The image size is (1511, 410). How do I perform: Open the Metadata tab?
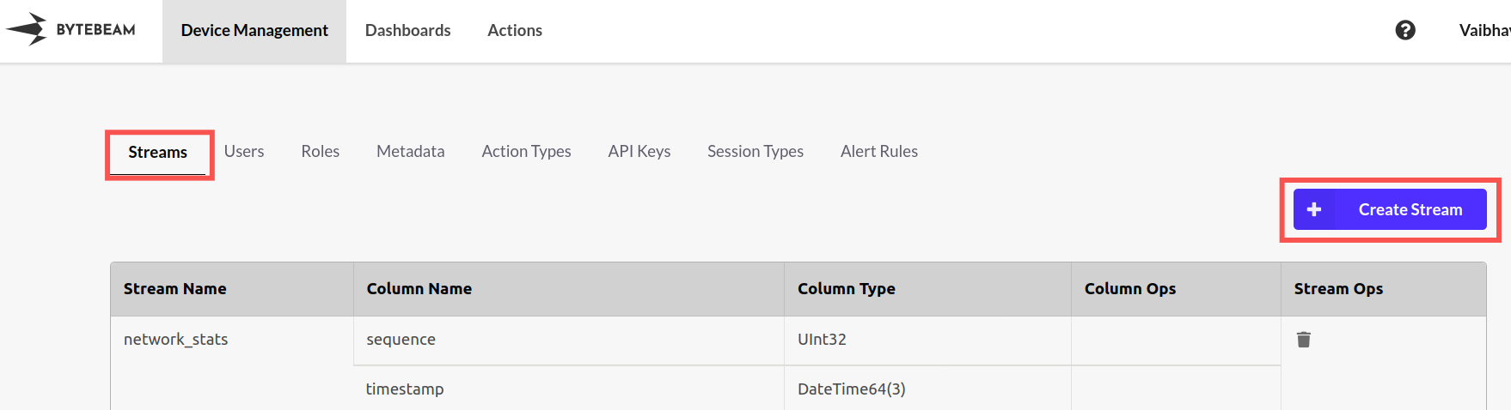pyautogui.click(x=411, y=152)
